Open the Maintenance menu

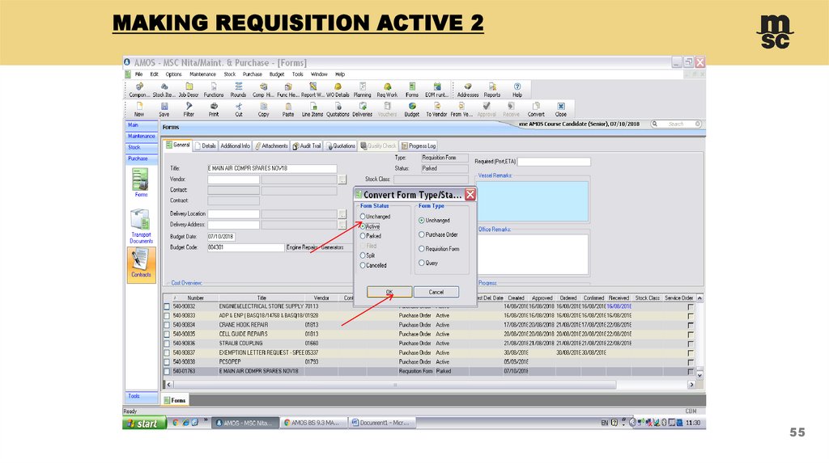202,74
